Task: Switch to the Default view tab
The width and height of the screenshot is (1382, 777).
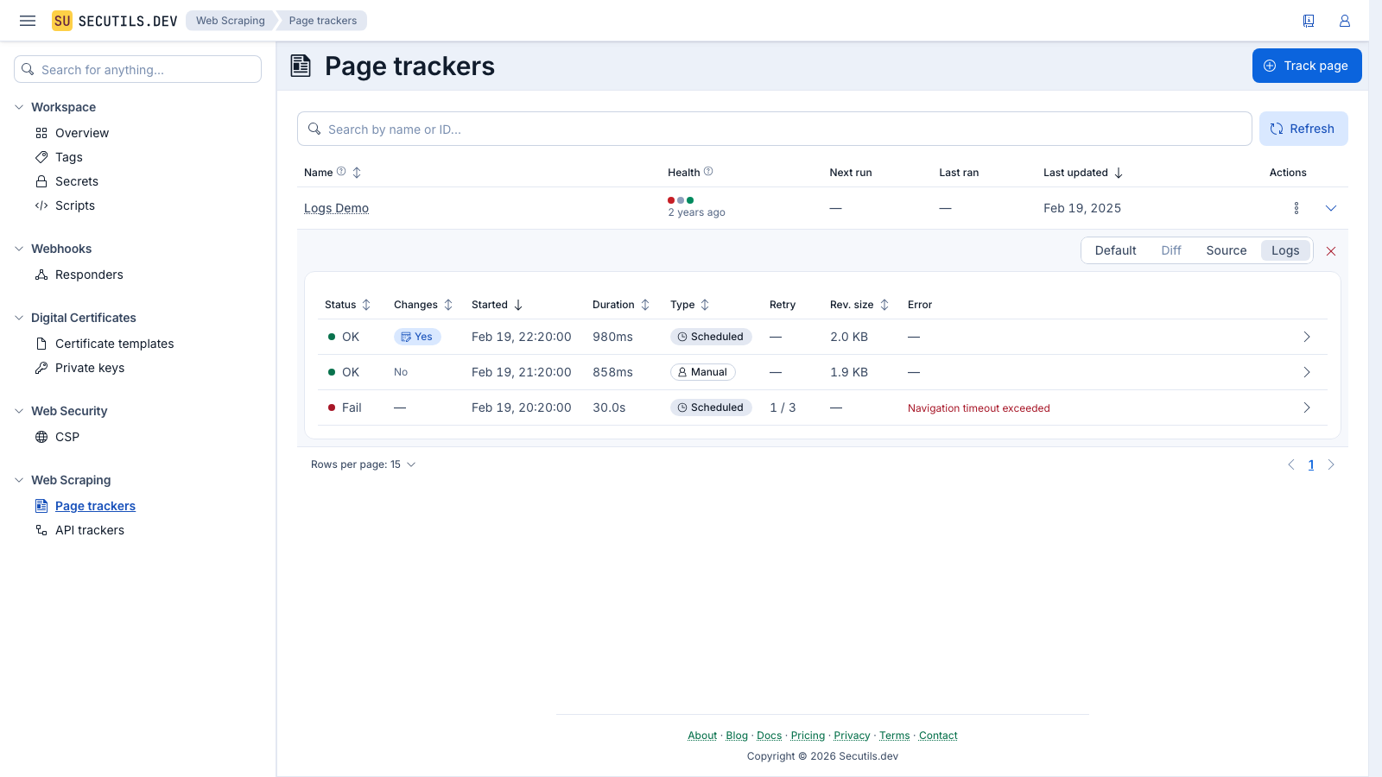Action: pos(1115,250)
